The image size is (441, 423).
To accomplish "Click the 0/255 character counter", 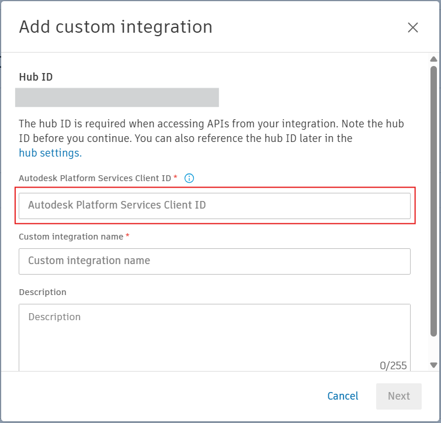I will pyautogui.click(x=393, y=366).
